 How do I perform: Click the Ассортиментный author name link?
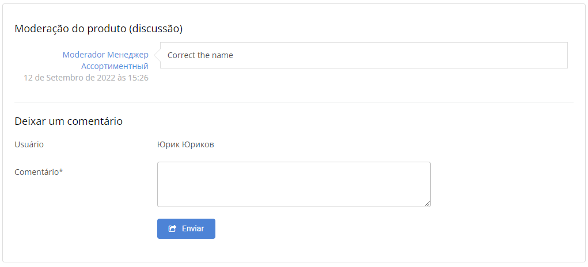(115, 66)
